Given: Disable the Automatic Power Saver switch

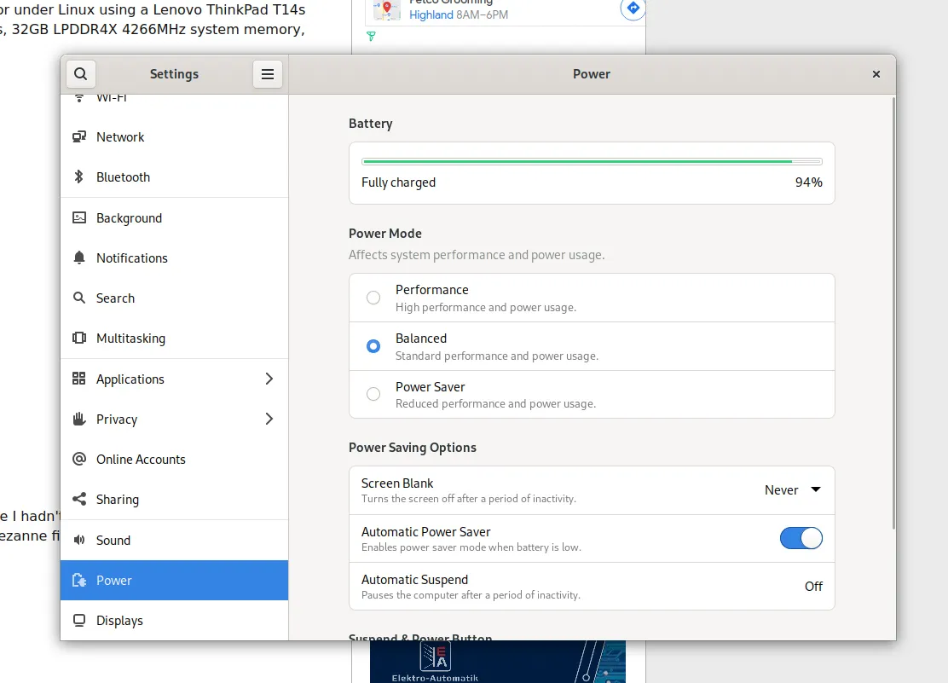Looking at the screenshot, I should click(801, 538).
